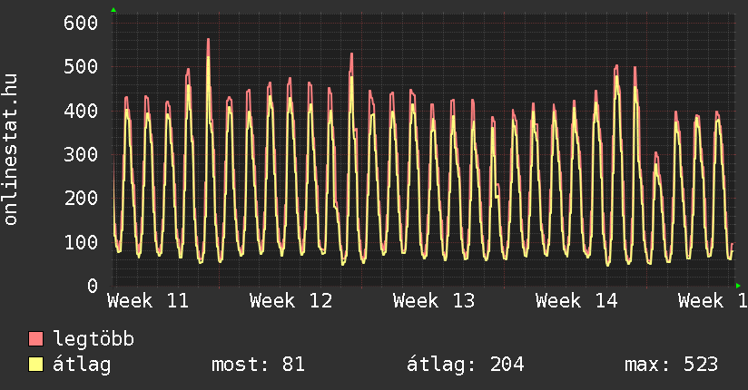Screen dimensions: 748x390
Task: Click the Week 14 axis label
Action: point(576,301)
